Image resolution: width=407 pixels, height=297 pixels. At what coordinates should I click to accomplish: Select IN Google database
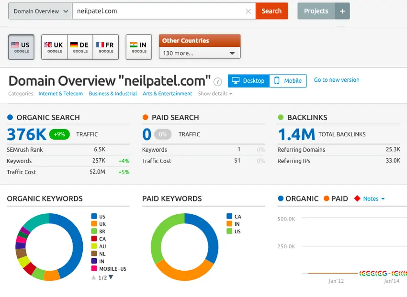point(139,47)
